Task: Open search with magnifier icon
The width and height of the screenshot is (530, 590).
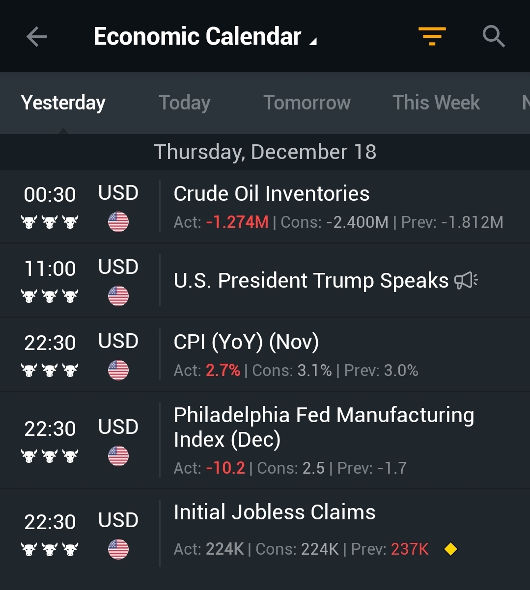Action: 493,36
